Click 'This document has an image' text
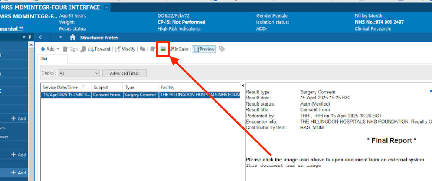 click(283, 166)
